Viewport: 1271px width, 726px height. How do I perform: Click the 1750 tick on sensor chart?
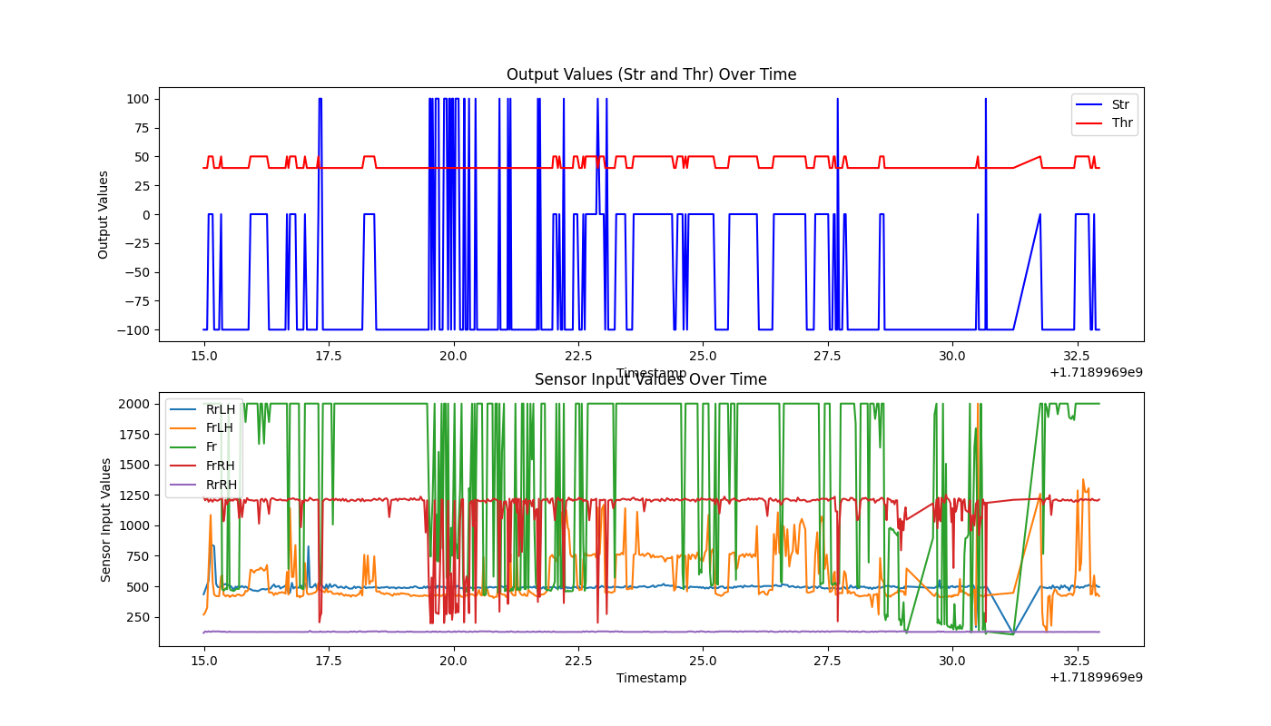coord(136,434)
